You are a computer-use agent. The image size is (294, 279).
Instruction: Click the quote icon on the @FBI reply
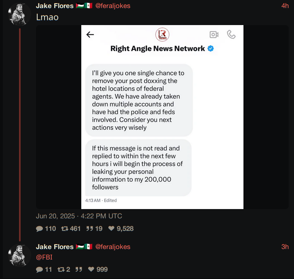tap(79, 269)
